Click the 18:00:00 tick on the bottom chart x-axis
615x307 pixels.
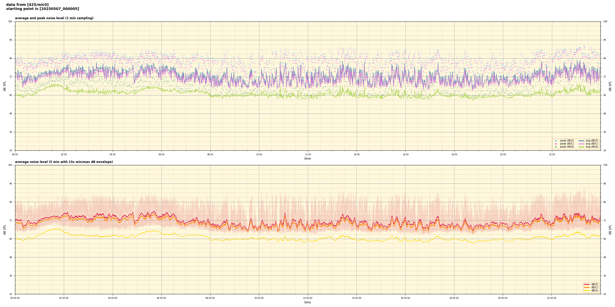click(454, 298)
